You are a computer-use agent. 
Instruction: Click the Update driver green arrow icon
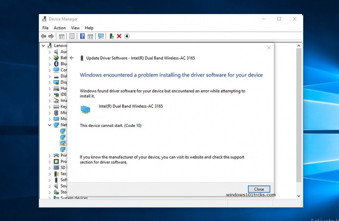pos(112,36)
